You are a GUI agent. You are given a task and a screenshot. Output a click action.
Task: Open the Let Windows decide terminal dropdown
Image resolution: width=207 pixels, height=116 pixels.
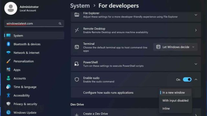click(175, 47)
